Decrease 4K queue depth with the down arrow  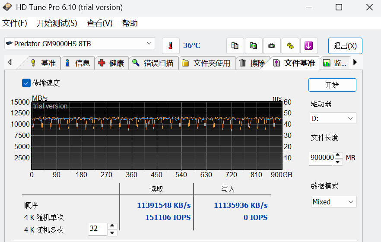(112, 233)
